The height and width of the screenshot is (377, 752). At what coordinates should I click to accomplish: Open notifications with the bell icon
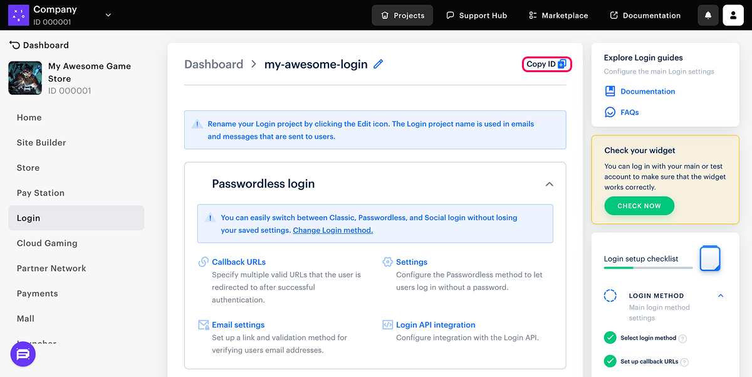click(x=708, y=15)
